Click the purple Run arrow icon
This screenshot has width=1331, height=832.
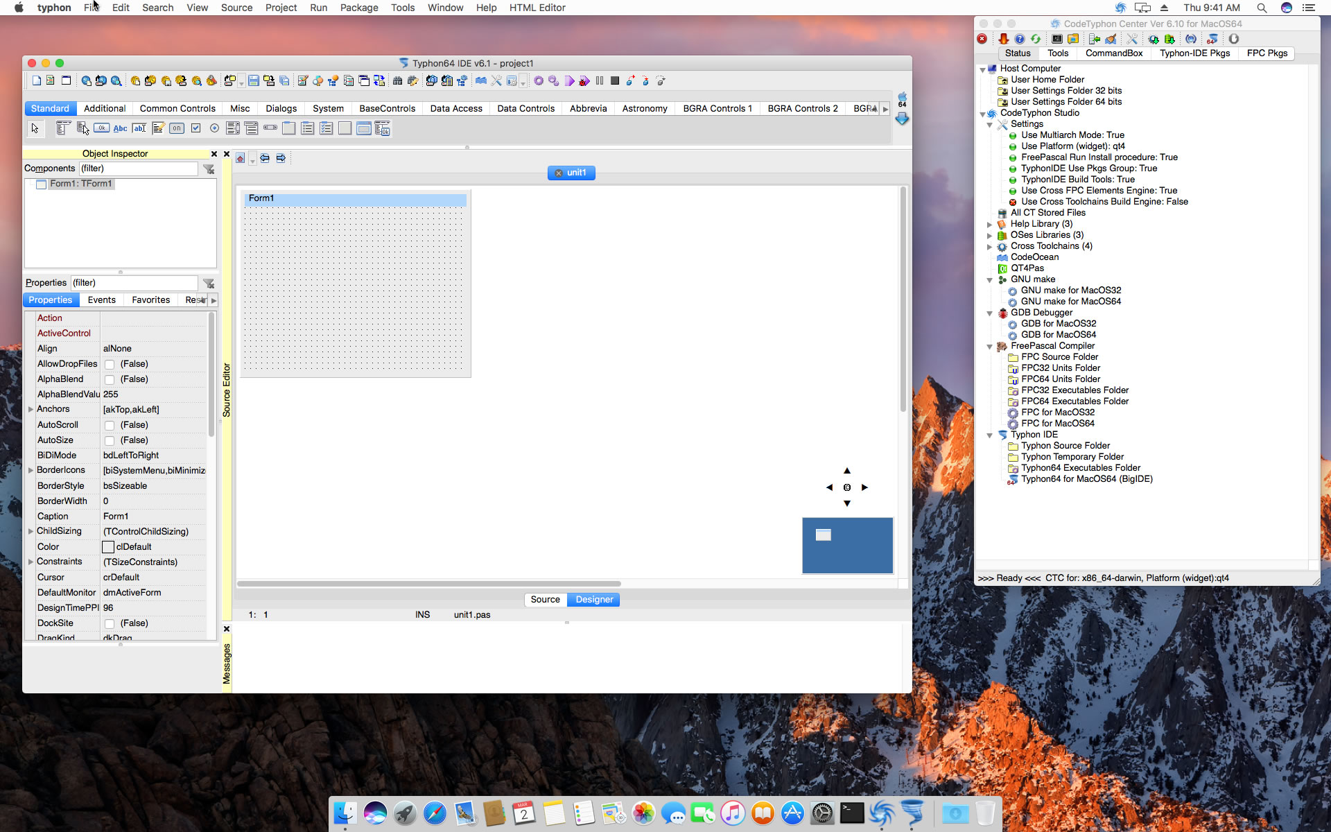569,81
